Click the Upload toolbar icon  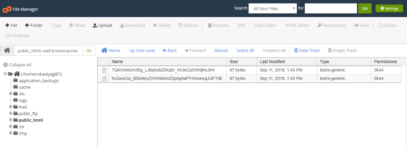coord(95,25)
